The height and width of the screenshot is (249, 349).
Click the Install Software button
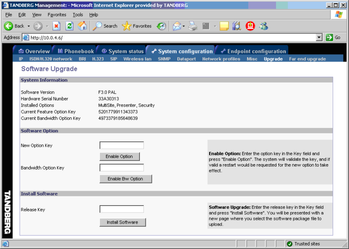coord(123,222)
